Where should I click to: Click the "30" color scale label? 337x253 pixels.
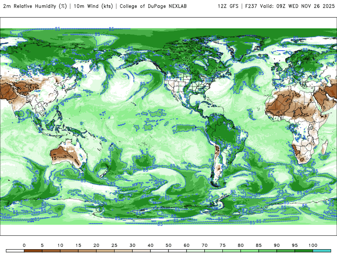(132, 245)
